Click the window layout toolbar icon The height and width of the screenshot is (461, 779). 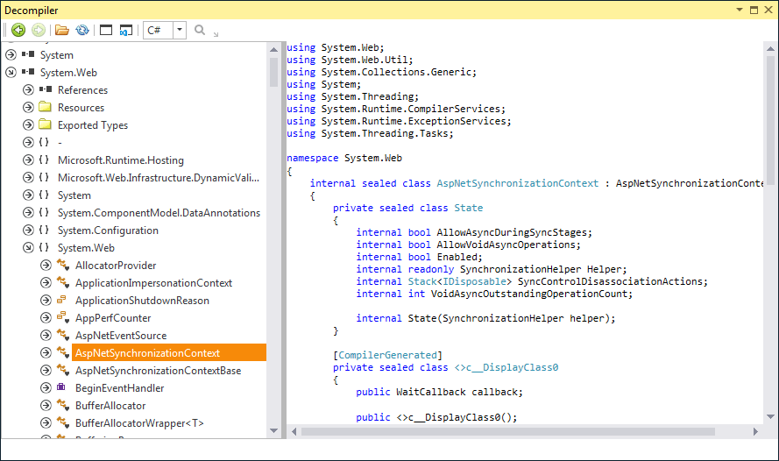tap(106, 30)
